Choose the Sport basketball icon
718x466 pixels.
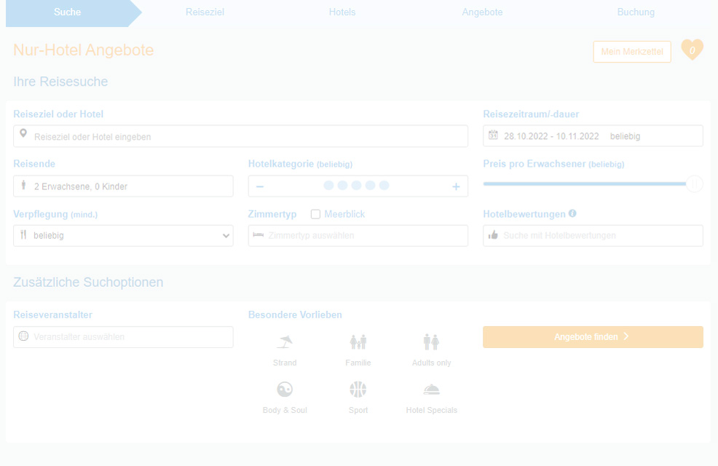tap(358, 390)
